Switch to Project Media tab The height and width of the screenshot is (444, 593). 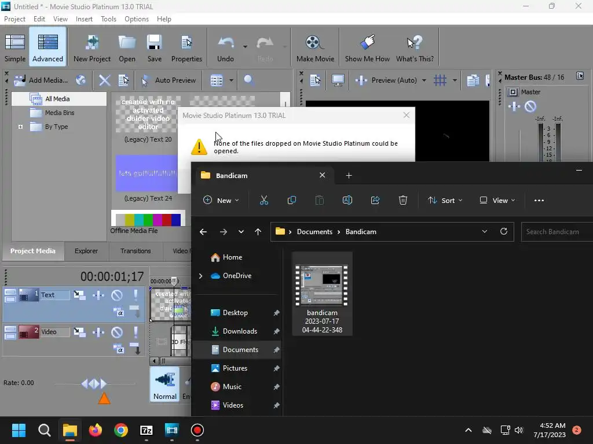coord(33,251)
